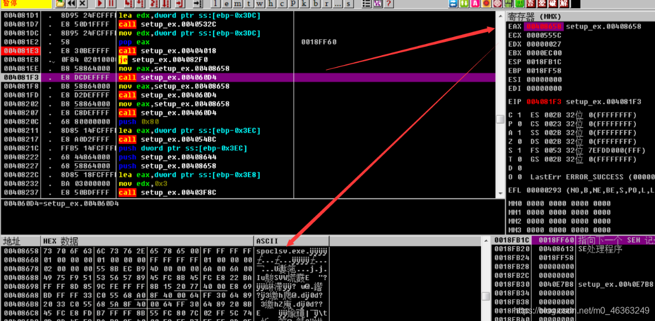
Task: Show the CPU window via the 'c' button
Action: tap(282, 4)
